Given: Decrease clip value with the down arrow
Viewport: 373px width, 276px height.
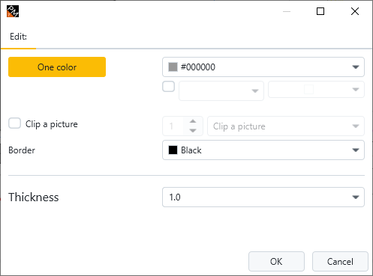Looking at the screenshot, I should point(193,130).
